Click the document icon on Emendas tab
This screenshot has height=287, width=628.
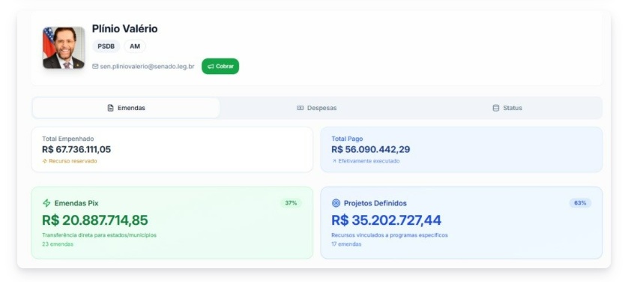point(111,108)
